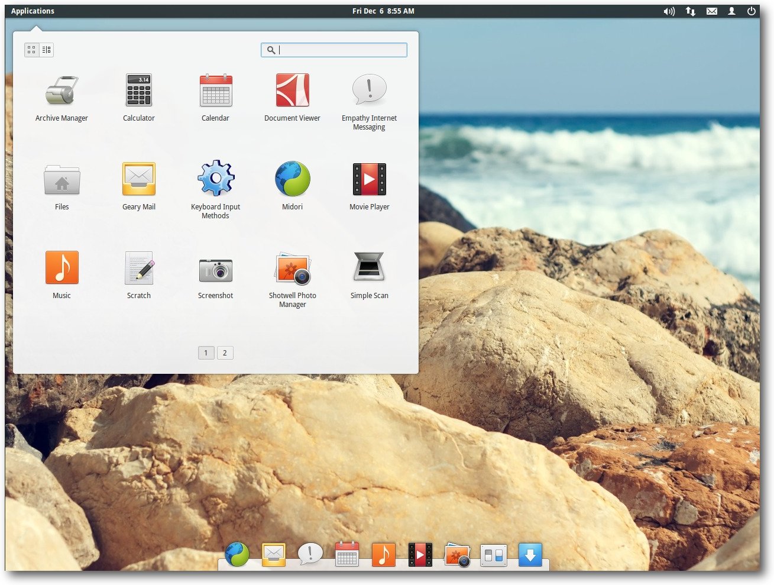This screenshot has width=774, height=585.
Task: Go to page 2 of applications
Action: (x=225, y=353)
